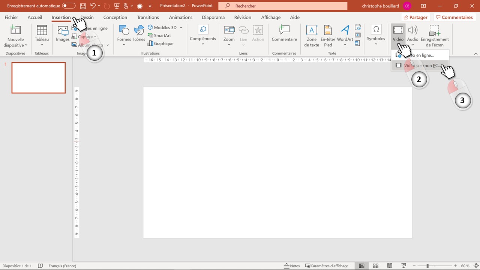
Task: Insert a SmartArt graphic
Action: click(159, 36)
